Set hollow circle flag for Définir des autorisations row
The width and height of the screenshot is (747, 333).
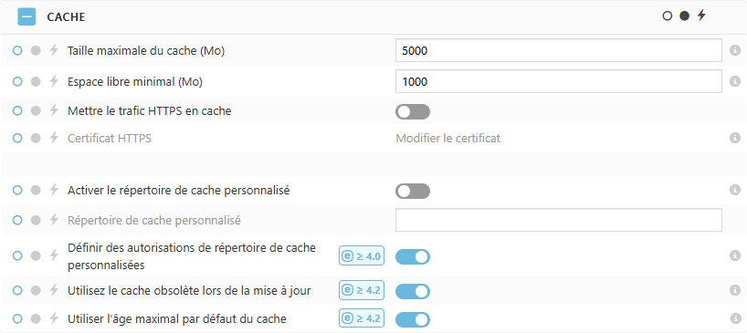(x=17, y=256)
